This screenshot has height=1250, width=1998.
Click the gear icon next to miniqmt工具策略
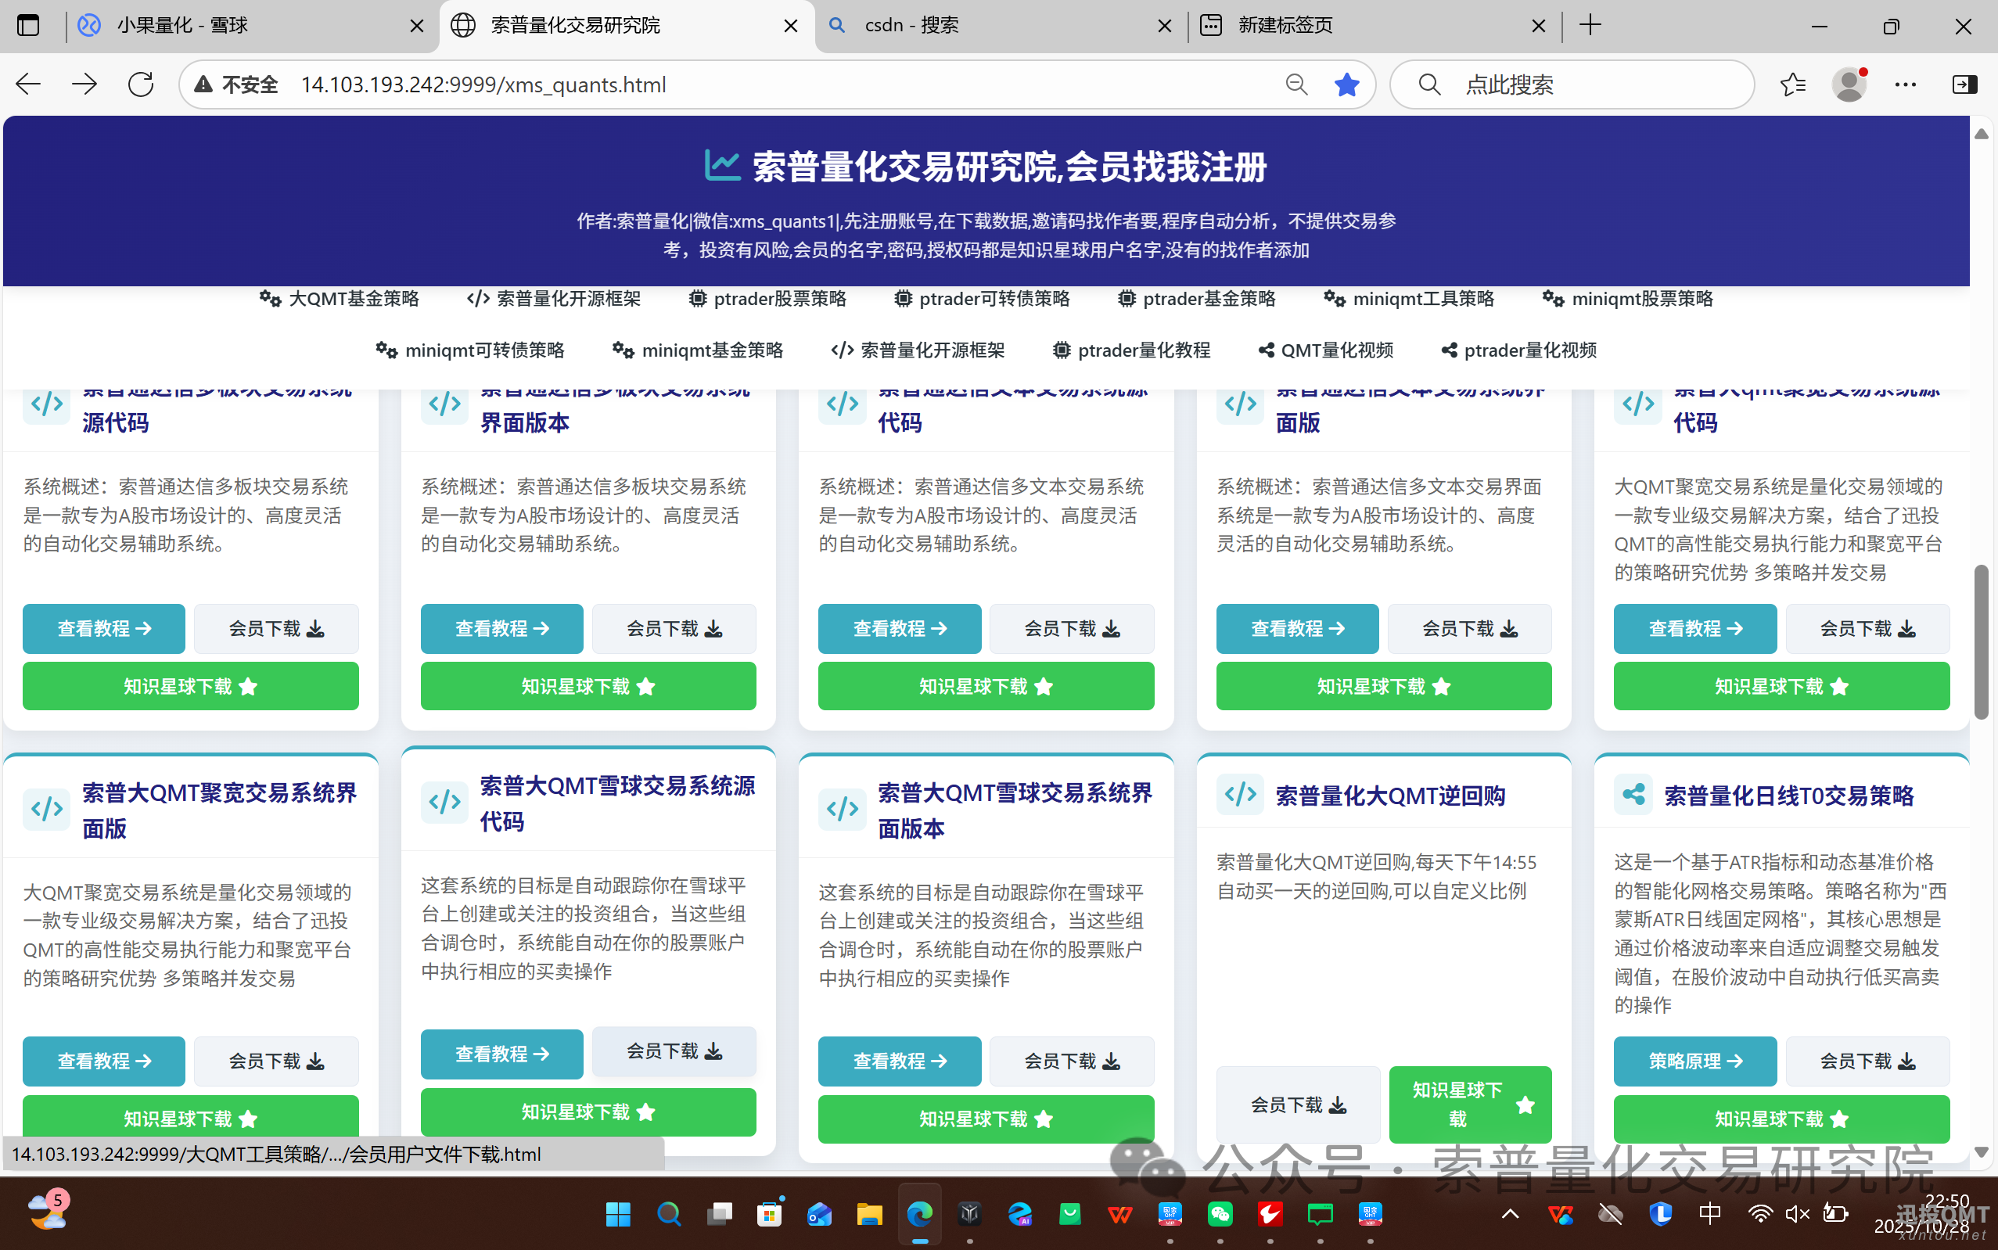[1332, 299]
